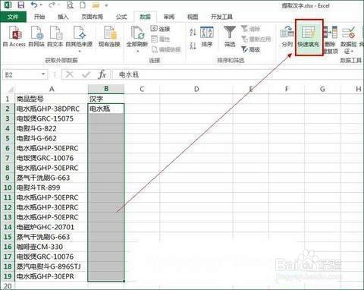364x290 pixels.
Task: Switch to the 插入 insert tab
Action: tap(63, 17)
